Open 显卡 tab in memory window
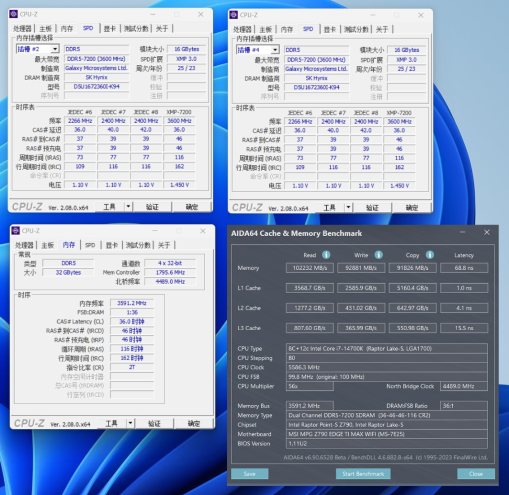 tap(112, 245)
